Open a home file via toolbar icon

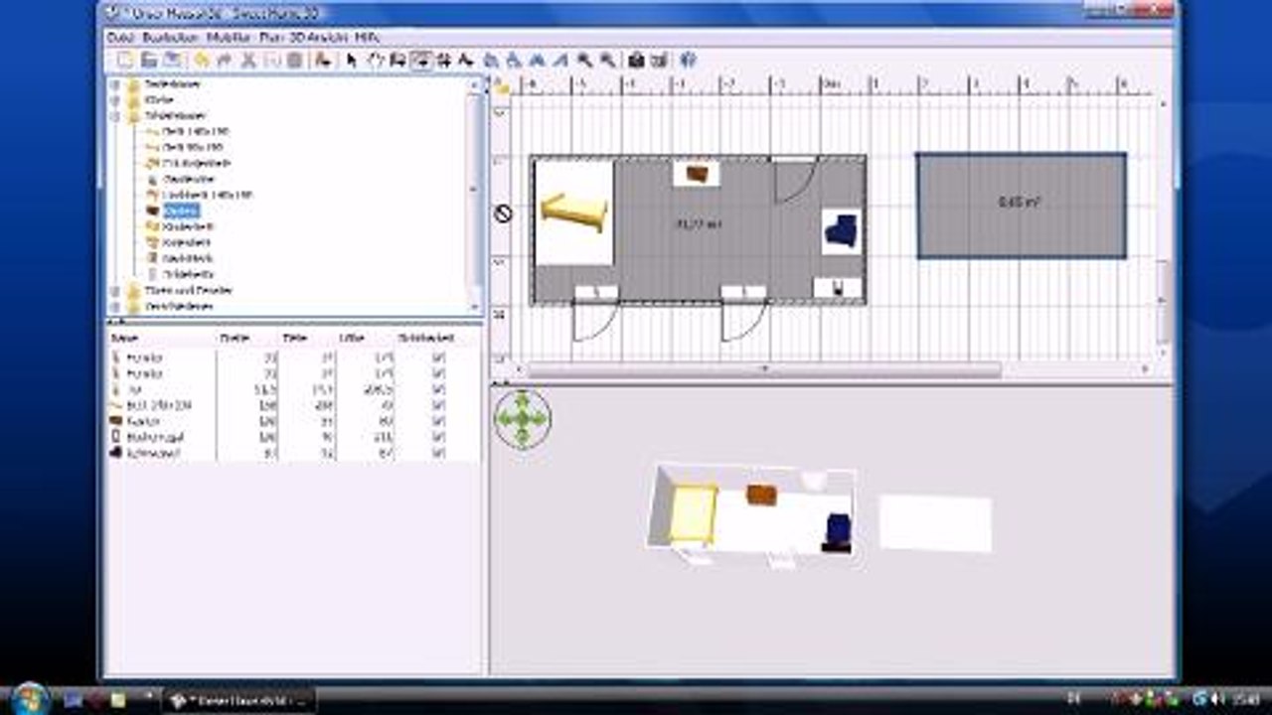click(147, 61)
